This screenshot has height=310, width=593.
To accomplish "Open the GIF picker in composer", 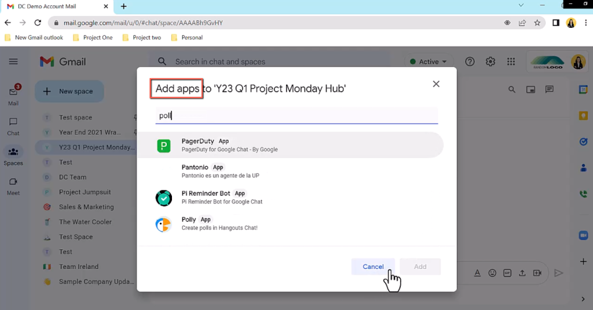I will pyautogui.click(x=507, y=273).
